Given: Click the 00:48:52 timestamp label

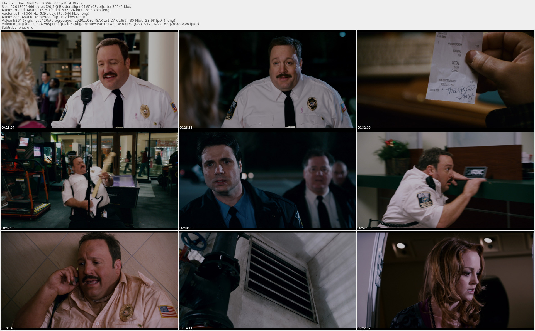Looking at the screenshot, I should [186, 228].
